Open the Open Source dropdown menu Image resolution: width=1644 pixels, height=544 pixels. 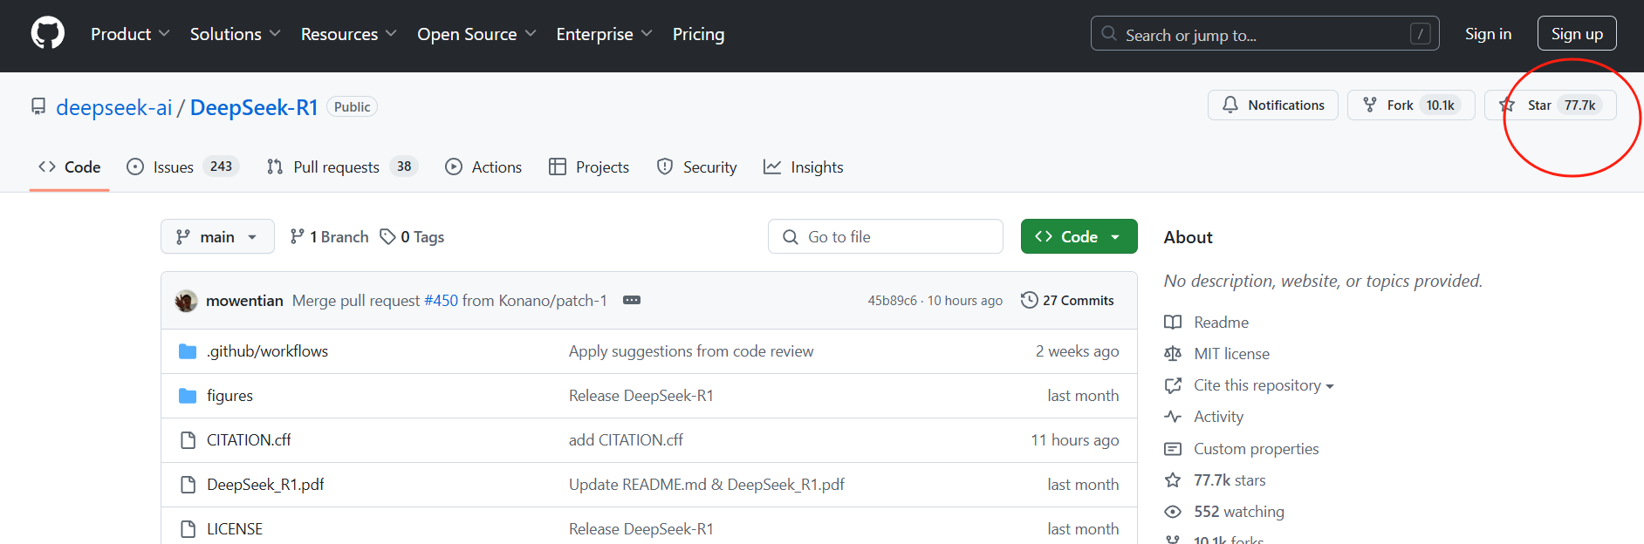476,34
